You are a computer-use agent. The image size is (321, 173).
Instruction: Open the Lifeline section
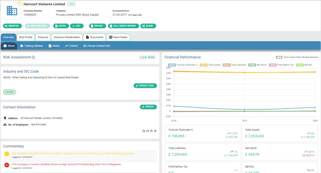click(71, 46)
